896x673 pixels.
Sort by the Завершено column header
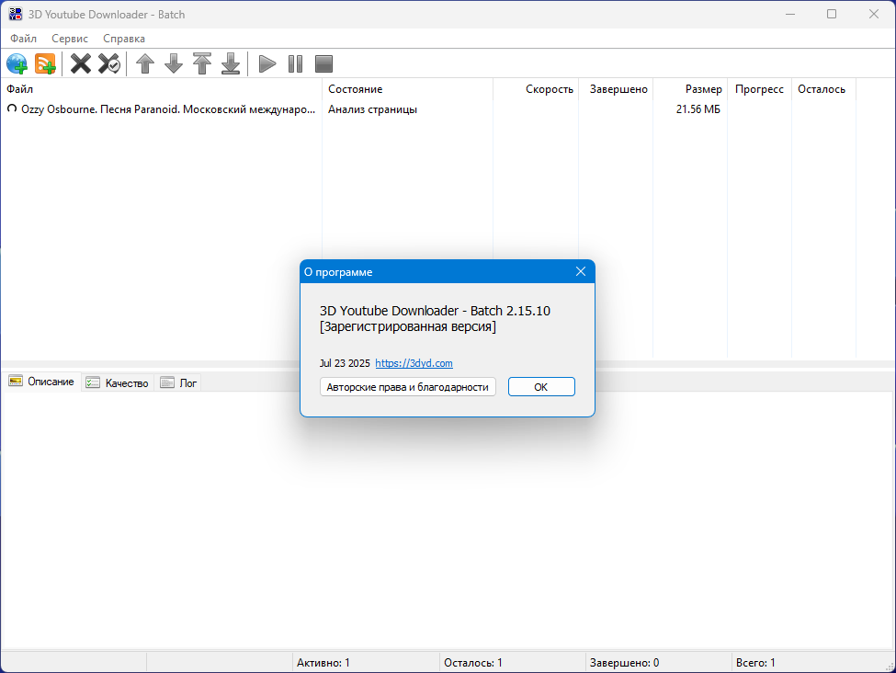click(x=616, y=89)
